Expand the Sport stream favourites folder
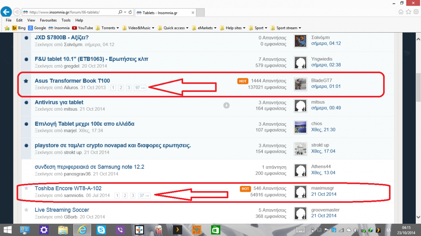The image size is (421, 236). tap(286, 28)
